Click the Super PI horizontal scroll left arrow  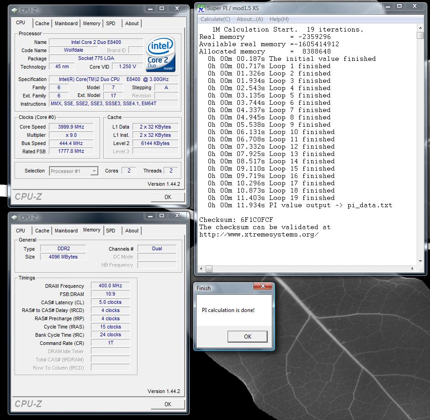(201, 269)
